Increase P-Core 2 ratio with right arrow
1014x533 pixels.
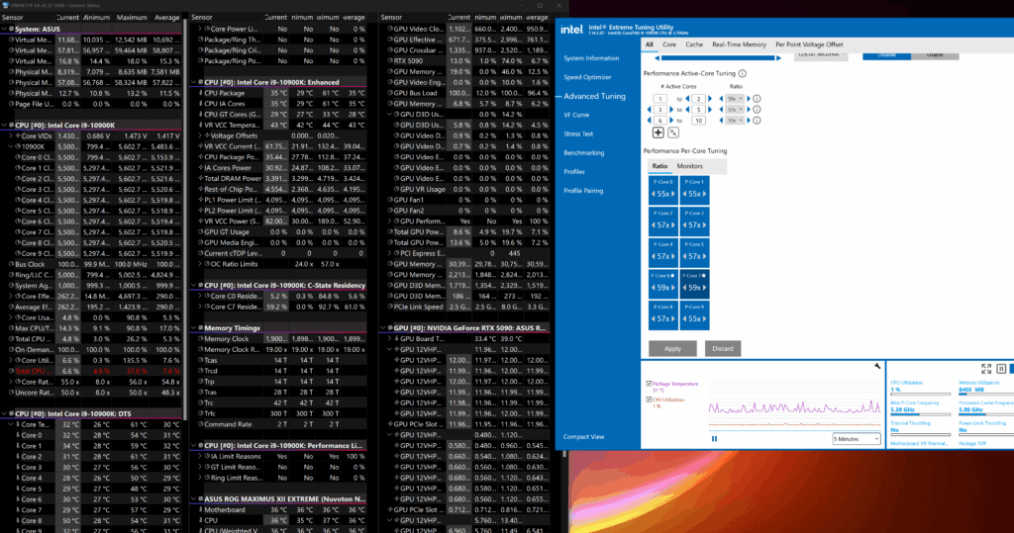(673, 224)
